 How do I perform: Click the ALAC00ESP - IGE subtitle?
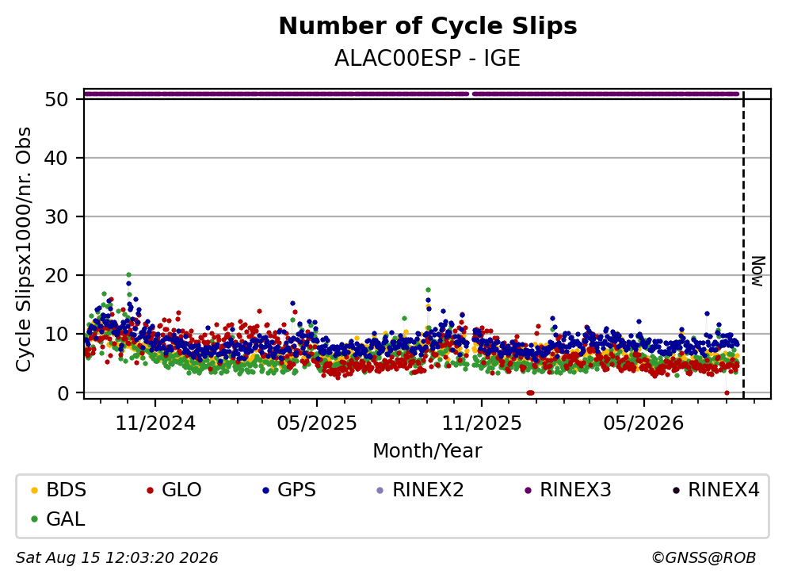pos(427,58)
